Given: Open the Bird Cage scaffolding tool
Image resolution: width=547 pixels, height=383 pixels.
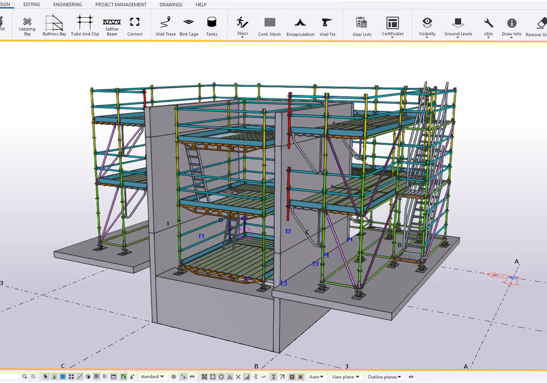Looking at the screenshot, I should point(188,25).
